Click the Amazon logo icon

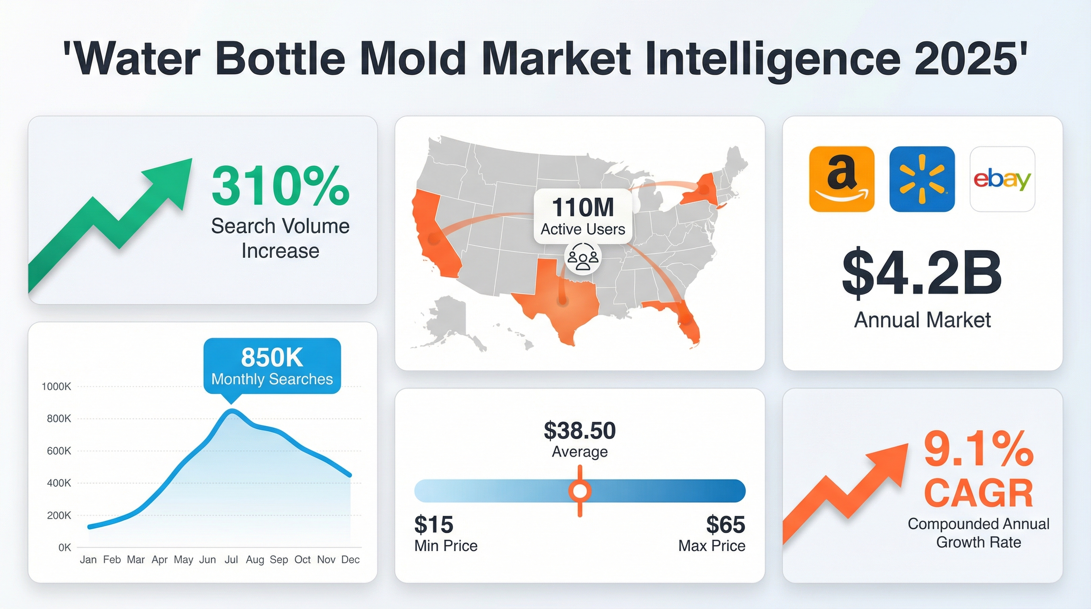[842, 179]
